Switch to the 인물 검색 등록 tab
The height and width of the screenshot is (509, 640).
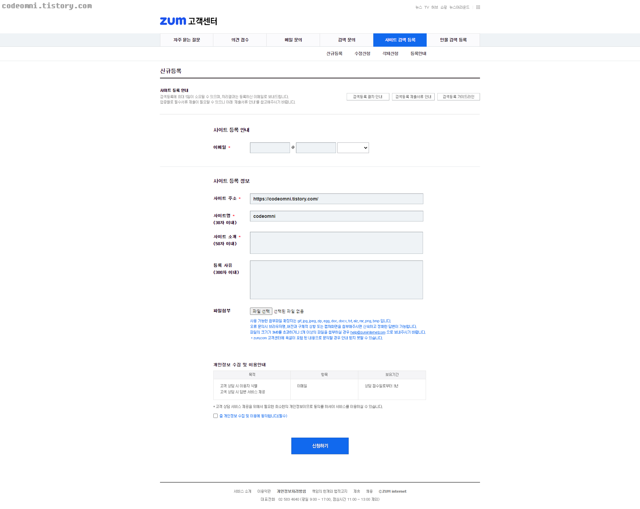tap(453, 40)
